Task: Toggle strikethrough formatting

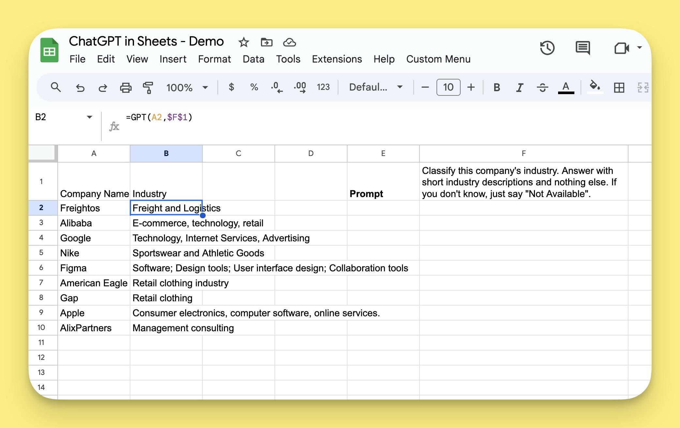Action: [x=542, y=87]
